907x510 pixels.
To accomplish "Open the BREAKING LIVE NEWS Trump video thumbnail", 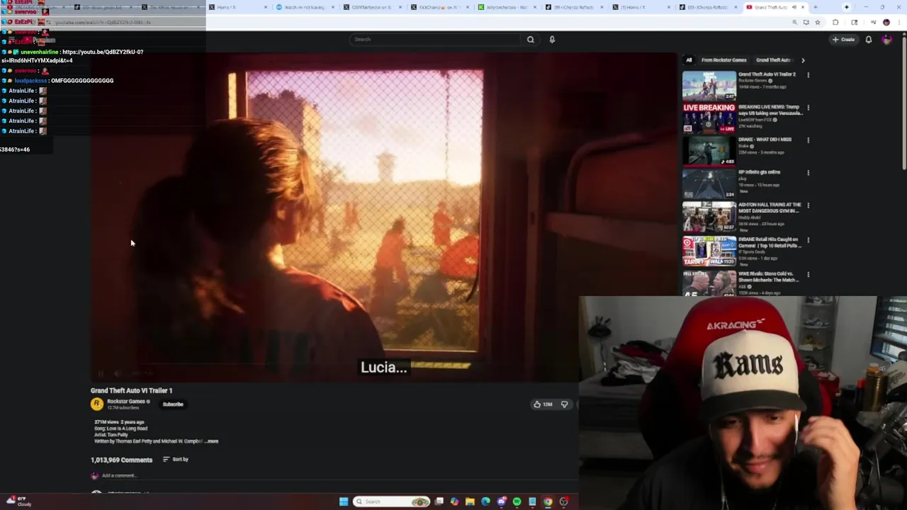I will [x=709, y=118].
